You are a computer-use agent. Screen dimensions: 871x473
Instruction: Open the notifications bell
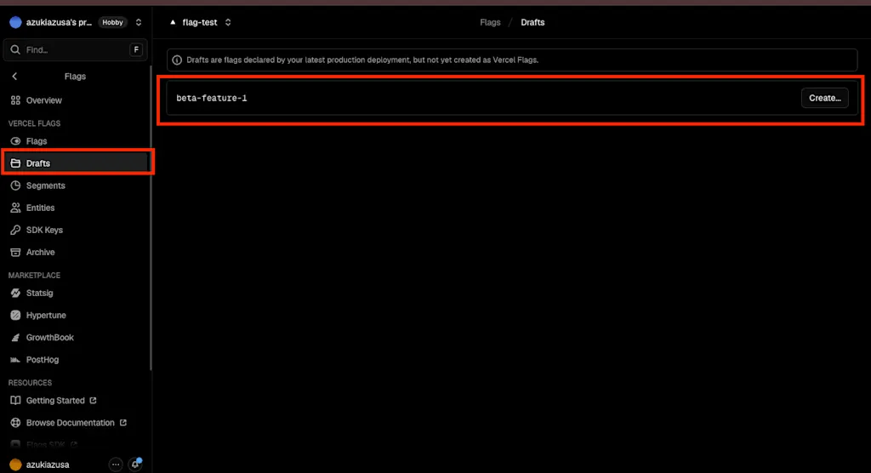pos(135,464)
